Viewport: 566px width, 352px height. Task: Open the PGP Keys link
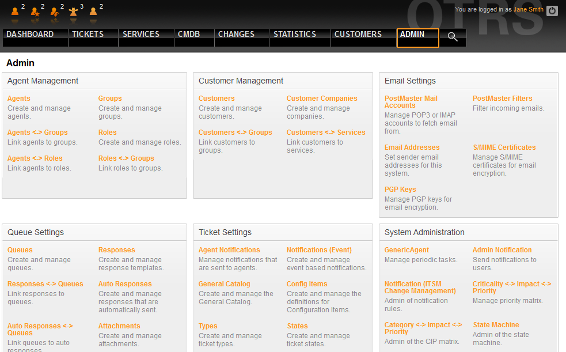400,190
